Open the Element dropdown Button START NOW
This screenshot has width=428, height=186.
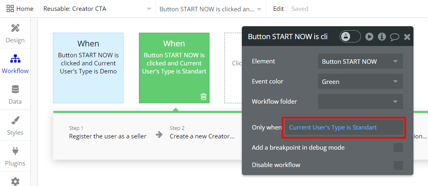pyautogui.click(x=360, y=61)
